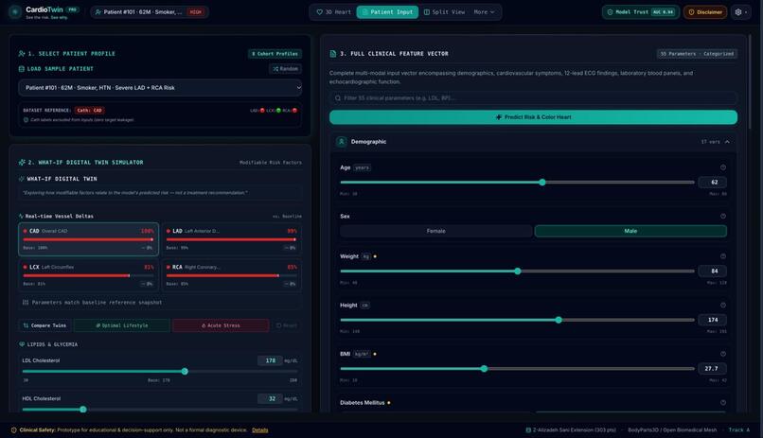This screenshot has height=438, width=763.
Task: Click the Real-time Vessel Deltas pulse icon
Action: tap(21, 216)
